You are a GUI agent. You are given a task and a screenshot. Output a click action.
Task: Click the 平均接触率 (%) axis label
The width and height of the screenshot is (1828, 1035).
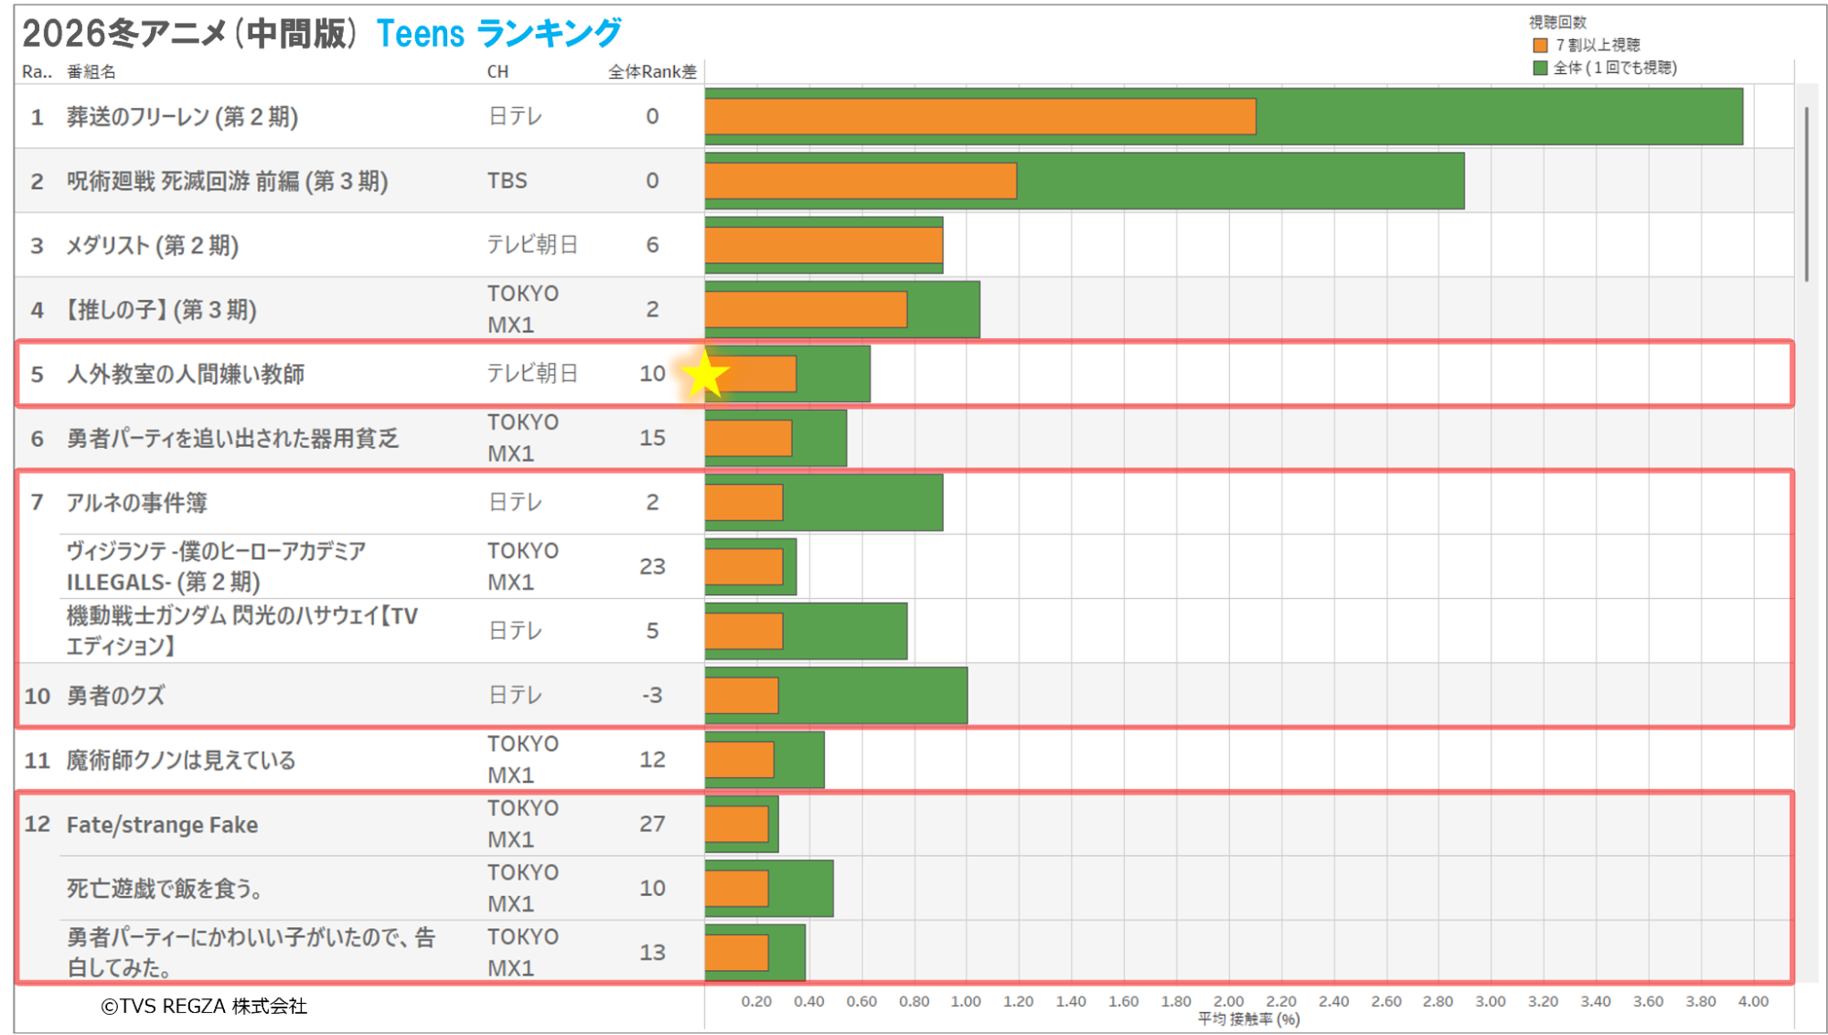pyautogui.click(x=1248, y=1019)
